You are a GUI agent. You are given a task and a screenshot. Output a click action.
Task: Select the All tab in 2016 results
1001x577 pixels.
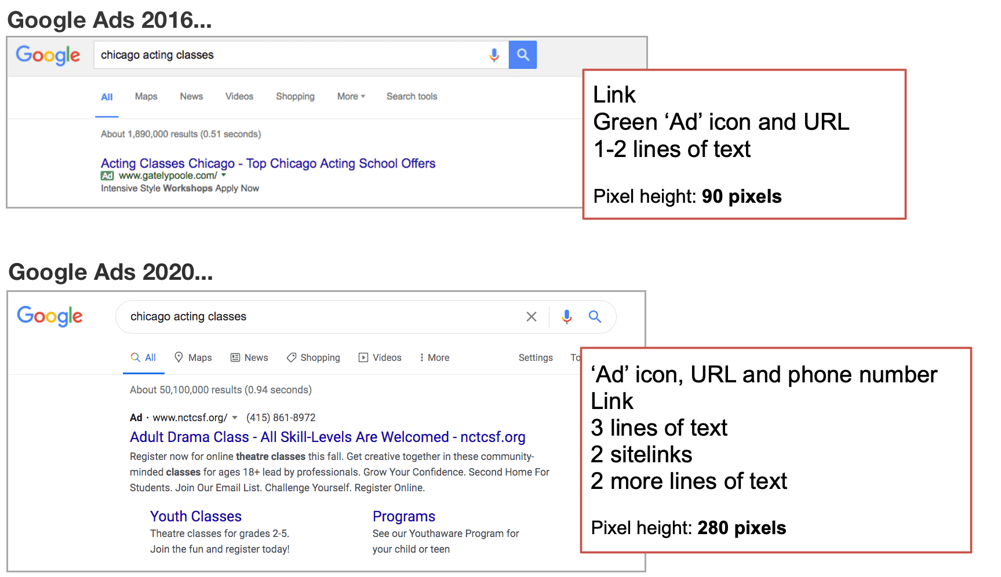pos(107,97)
